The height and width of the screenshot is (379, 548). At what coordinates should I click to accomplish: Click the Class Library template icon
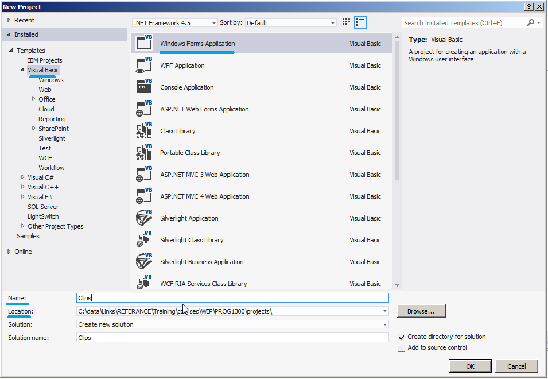pos(144,131)
